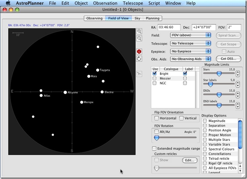Image resolution: width=247 pixels, height=179 pixels.
Task: Click the DSOs magnitude stepper
Action: pos(238,95)
